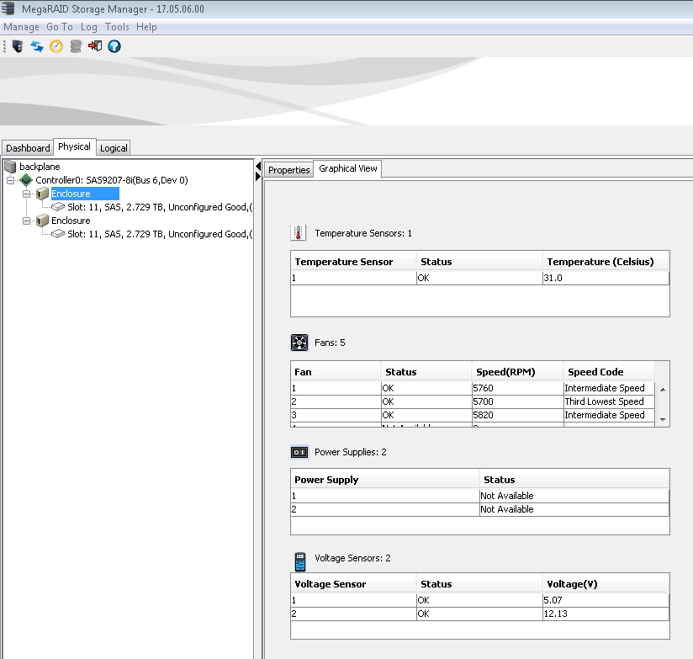Click the red arrow logout toolbar icon

pyautogui.click(x=94, y=46)
